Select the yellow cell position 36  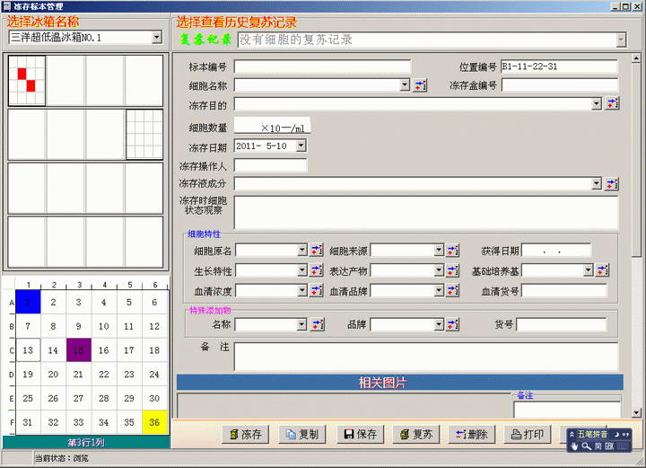pyautogui.click(x=154, y=422)
